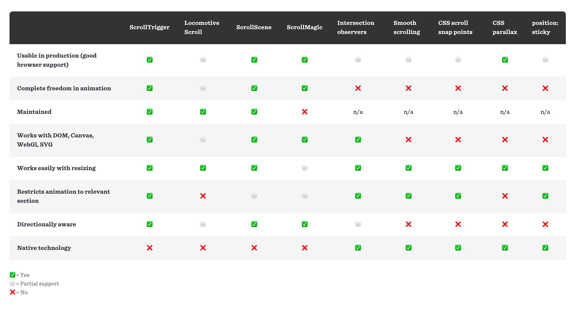Screen dimensions: 576x309
Task: Click Smooth scrolling's checkmark in Works easily with resizing row
Action: (408, 168)
